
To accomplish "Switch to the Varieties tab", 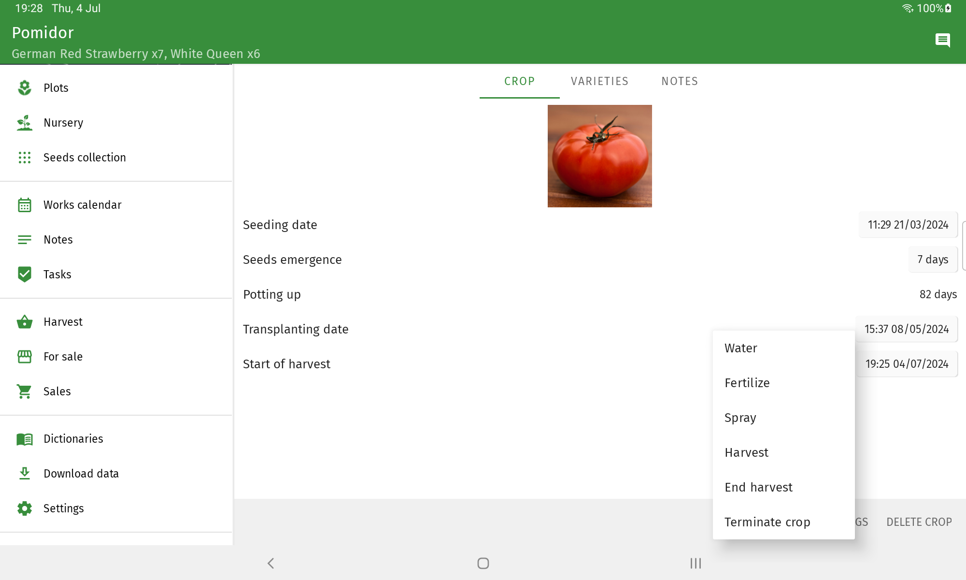I will (599, 81).
